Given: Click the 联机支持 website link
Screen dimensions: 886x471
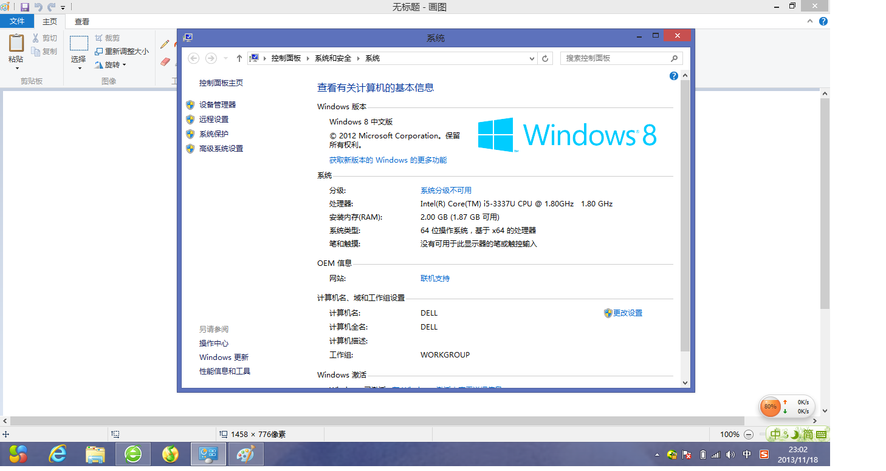Looking at the screenshot, I should (435, 279).
